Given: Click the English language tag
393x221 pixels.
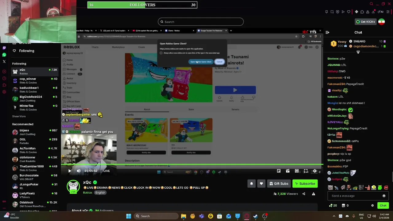Looking at the screenshot, I should point(100,192).
